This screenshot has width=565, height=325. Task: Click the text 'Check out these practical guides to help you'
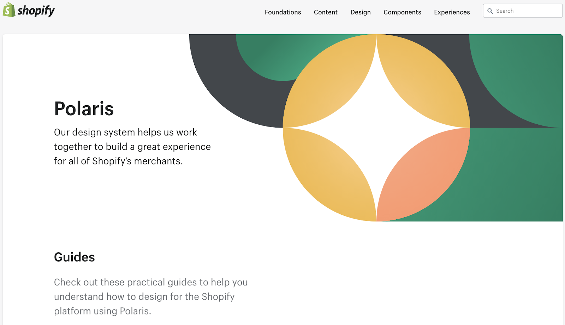[x=151, y=282]
